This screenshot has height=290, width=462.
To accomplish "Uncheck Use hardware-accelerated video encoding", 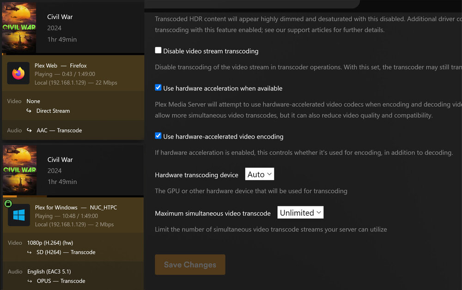I will (x=158, y=136).
